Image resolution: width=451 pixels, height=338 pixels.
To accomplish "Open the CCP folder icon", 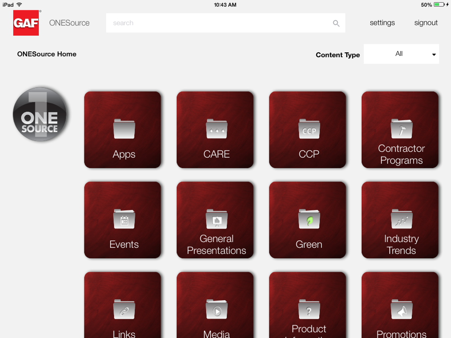I will [x=309, y=129].
